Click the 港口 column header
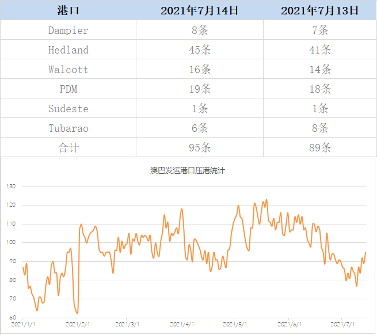 [68, 10]
